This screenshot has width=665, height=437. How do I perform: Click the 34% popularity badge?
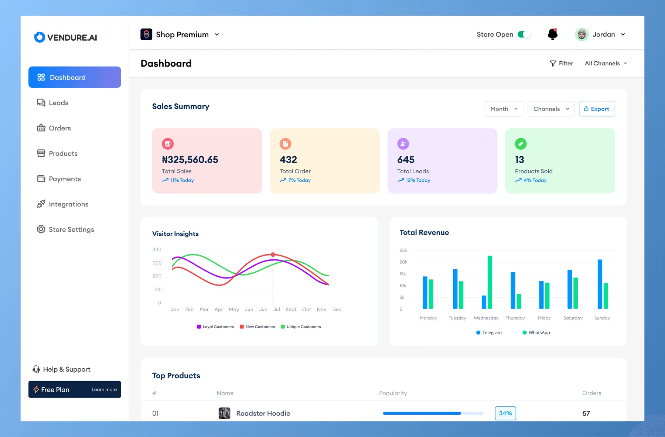505,413
